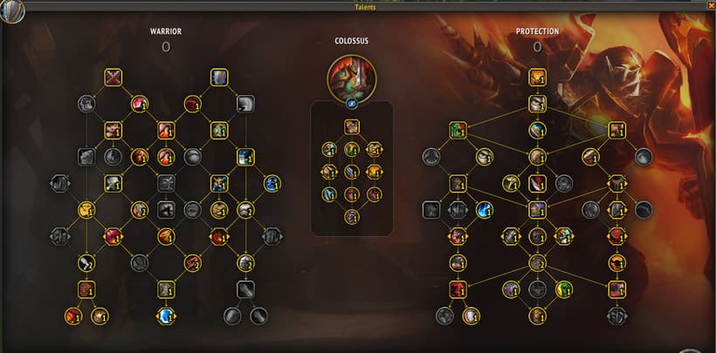Click the COLOSSUS hero talents label
Viewport: 716px width, 353px height.
[352, 41]
